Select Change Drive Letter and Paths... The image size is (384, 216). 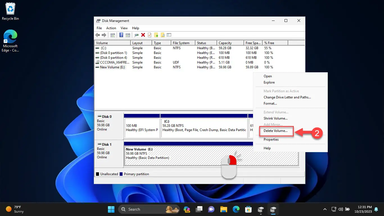pos(290,97)
